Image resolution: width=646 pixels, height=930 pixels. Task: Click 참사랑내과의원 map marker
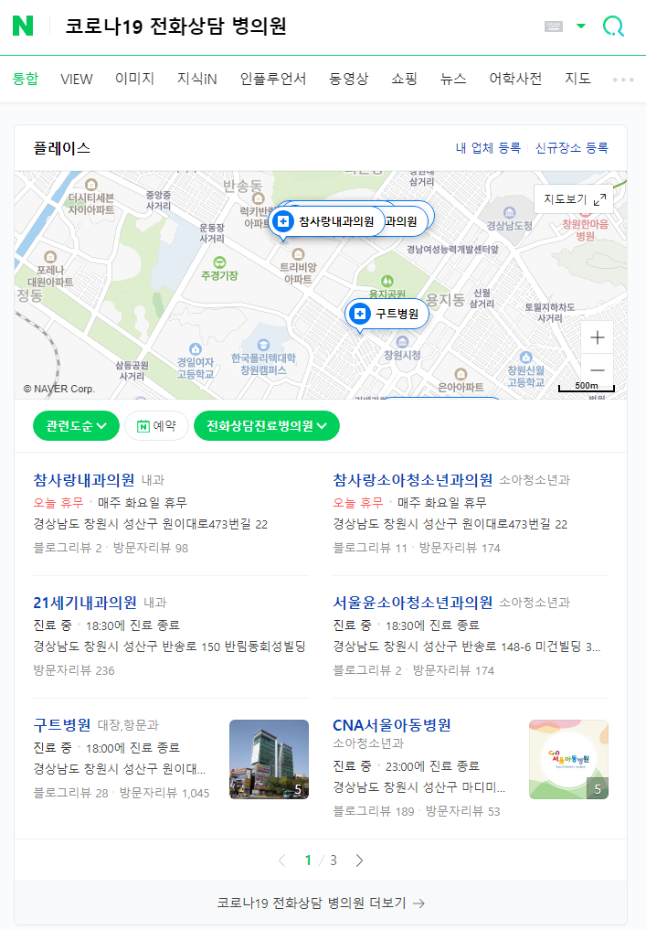tap(327, 222)
